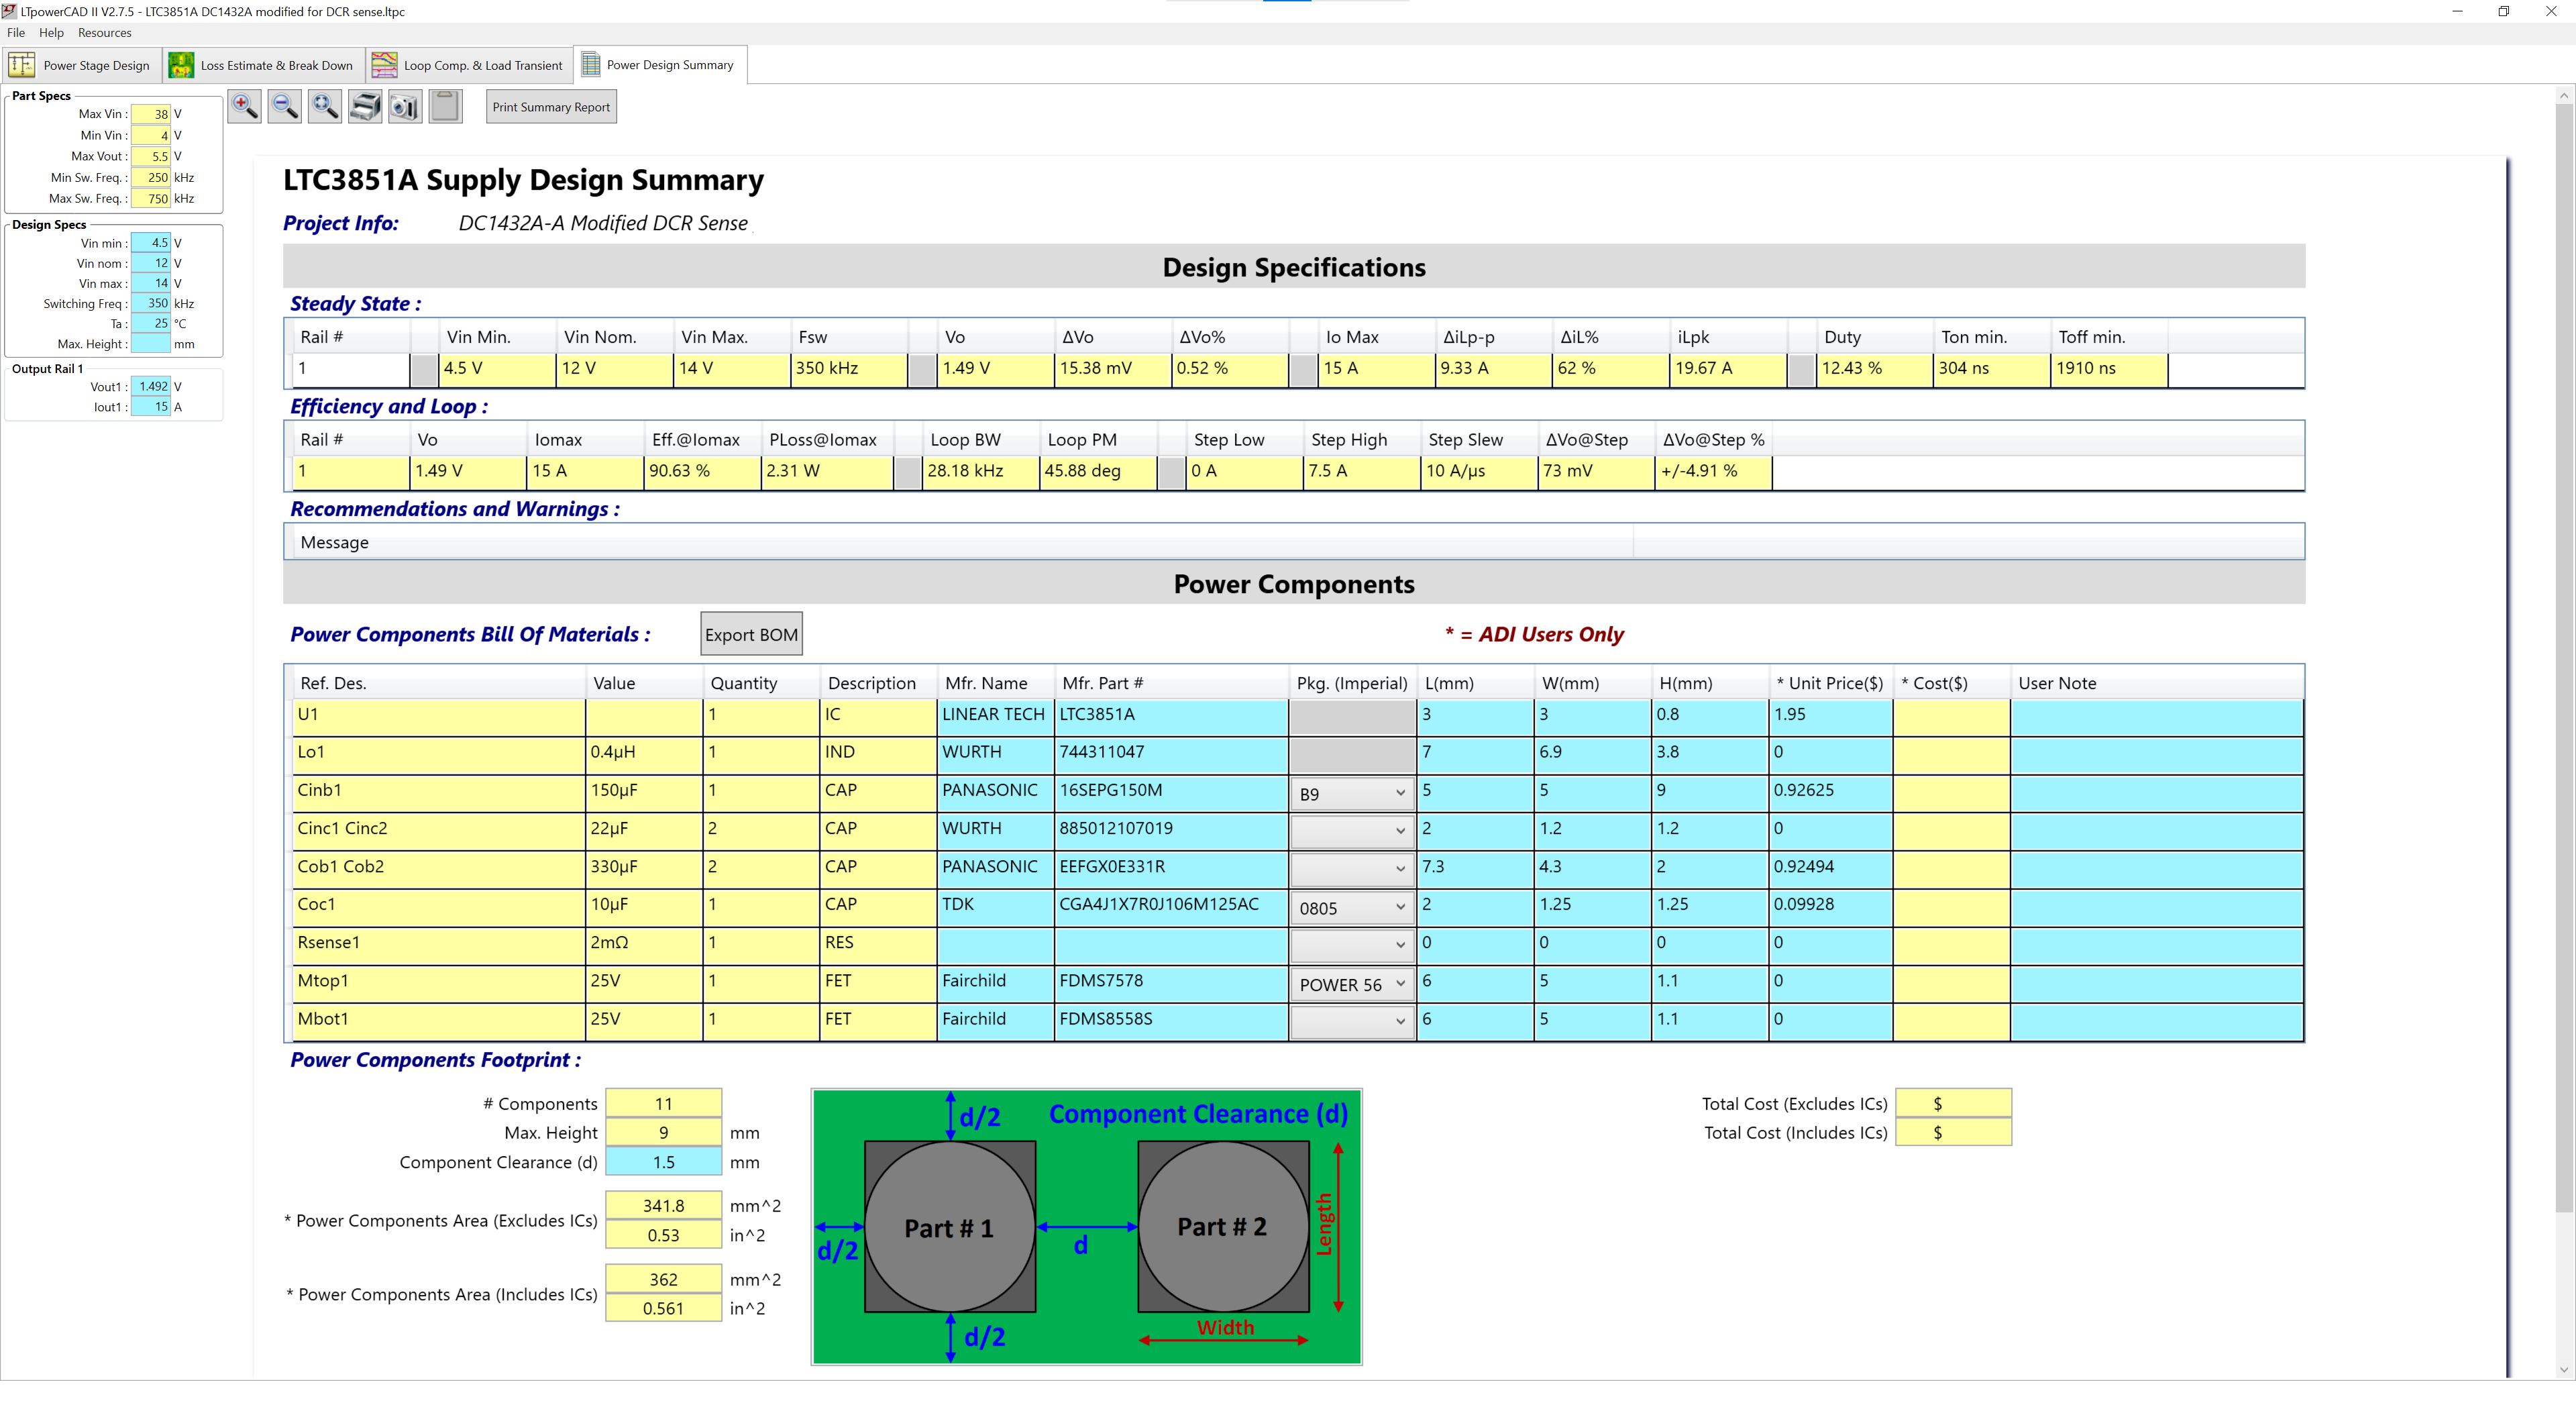Click the zoom out magnifier icon

coord(285,106)
